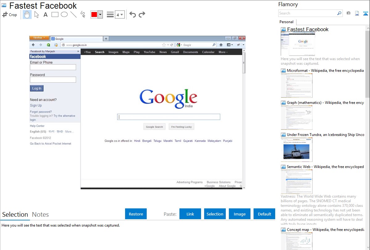370x250 pixels.
Task: Click the Sign Up link in the screenshot
Action: [36, 105]
